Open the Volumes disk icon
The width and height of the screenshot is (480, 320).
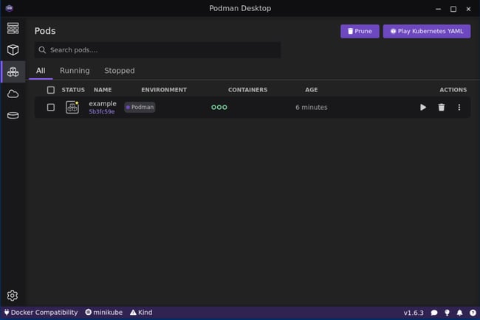(13, 116)
